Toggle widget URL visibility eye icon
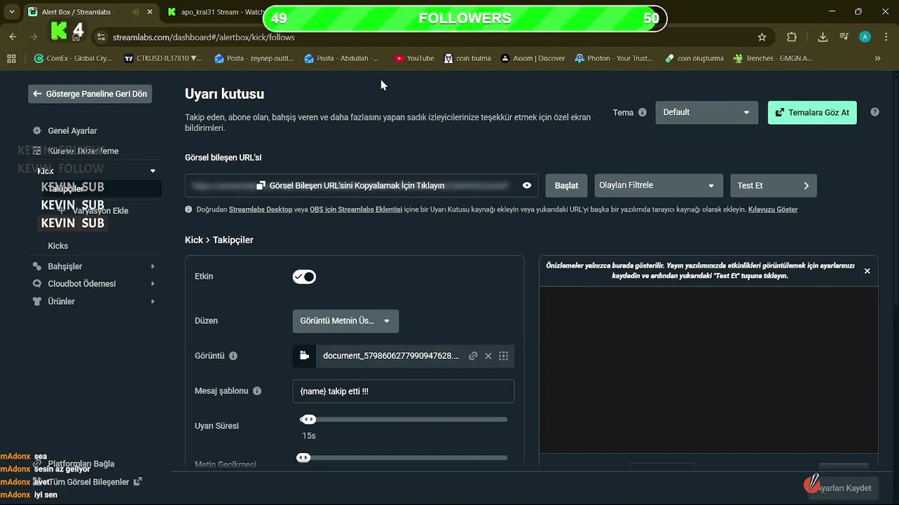899x505 pixels. coord(527,186)
